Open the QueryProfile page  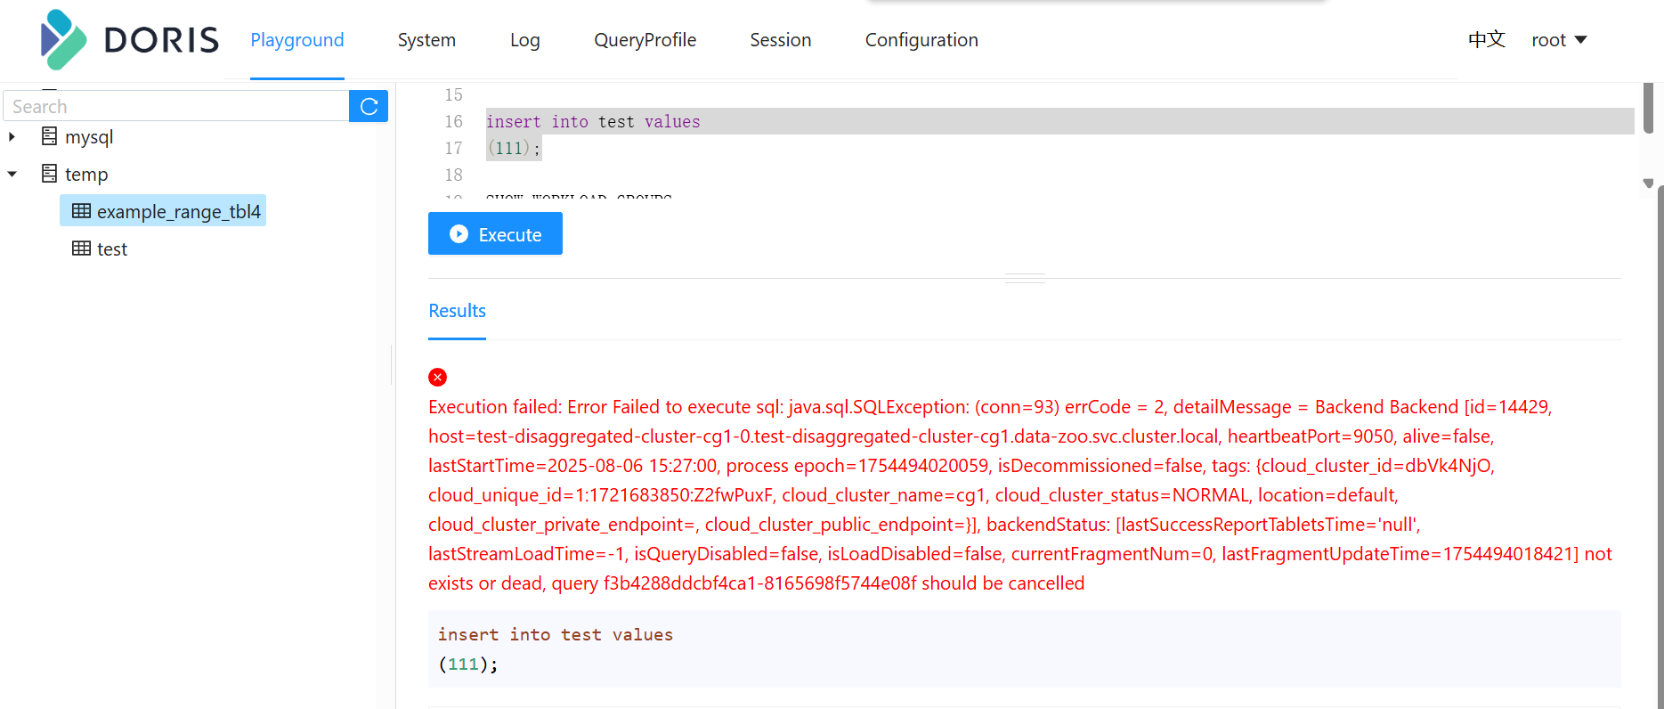[x=645, y=40]
